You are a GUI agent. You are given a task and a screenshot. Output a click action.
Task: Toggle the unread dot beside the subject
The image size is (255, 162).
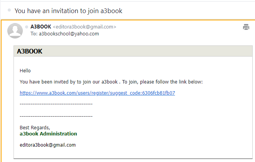[x=9, y=10]
